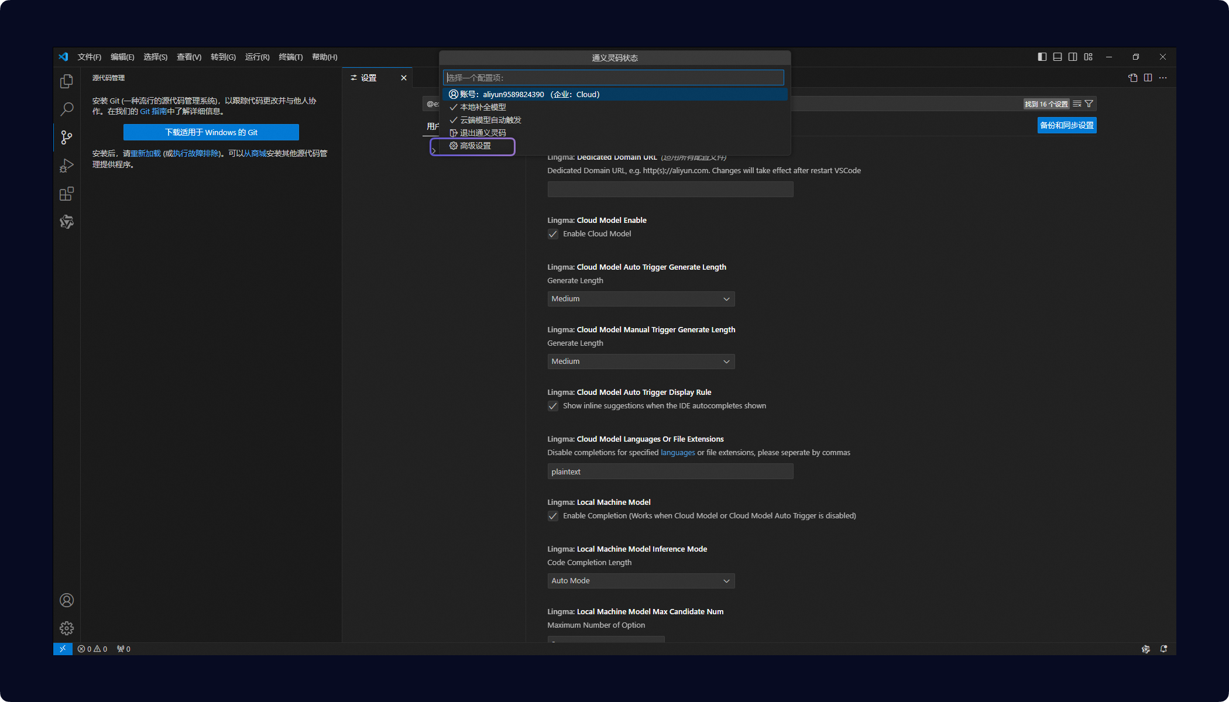This screenshot has width=1229, height=702.
Task: Click the VS Code logo in the title bar
Action: click(63, 57)
